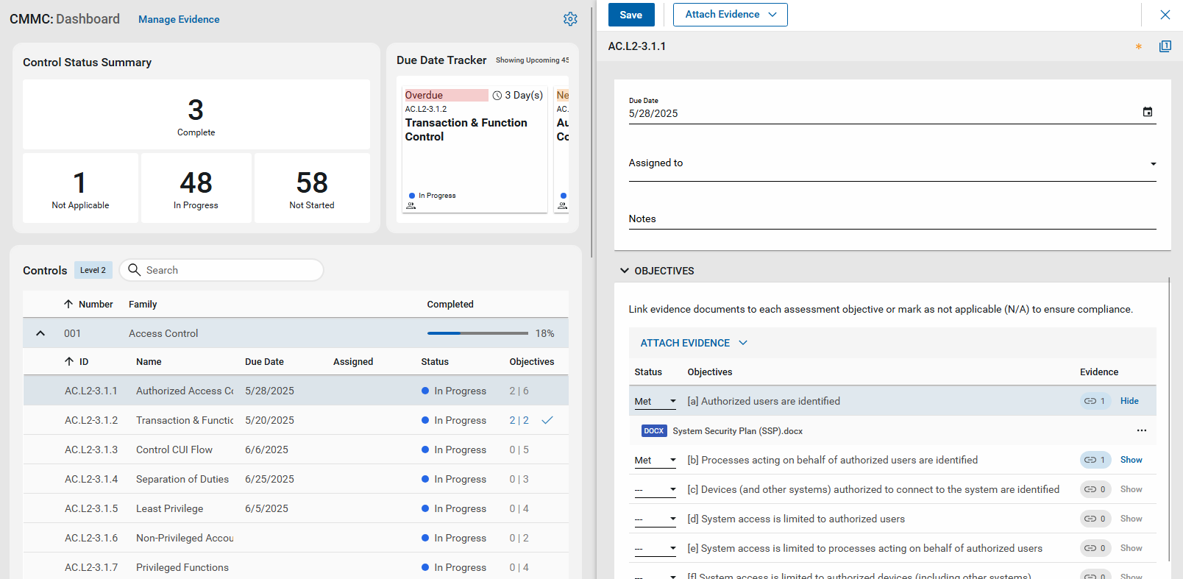This screenshot has height=579, width=1183.
Task: Click in the Notes input field
Action: (892, 219)
